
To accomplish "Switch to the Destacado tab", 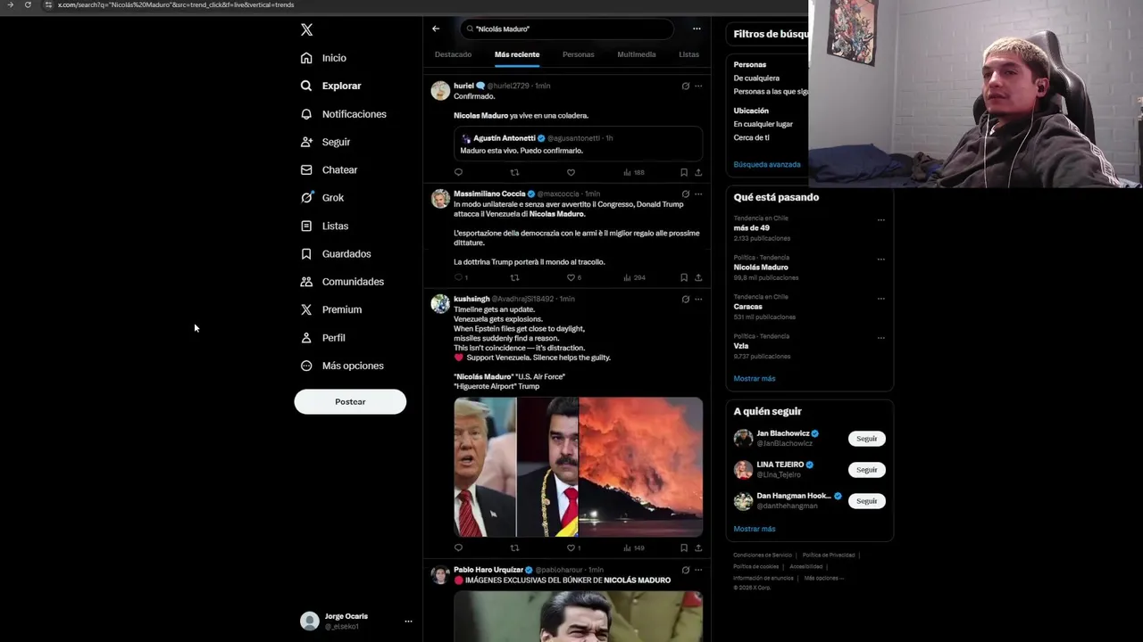I will pos(453,54).
